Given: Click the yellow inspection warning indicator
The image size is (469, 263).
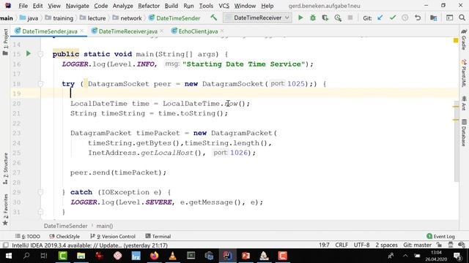Looking at the screenshot, I should 456,40.
